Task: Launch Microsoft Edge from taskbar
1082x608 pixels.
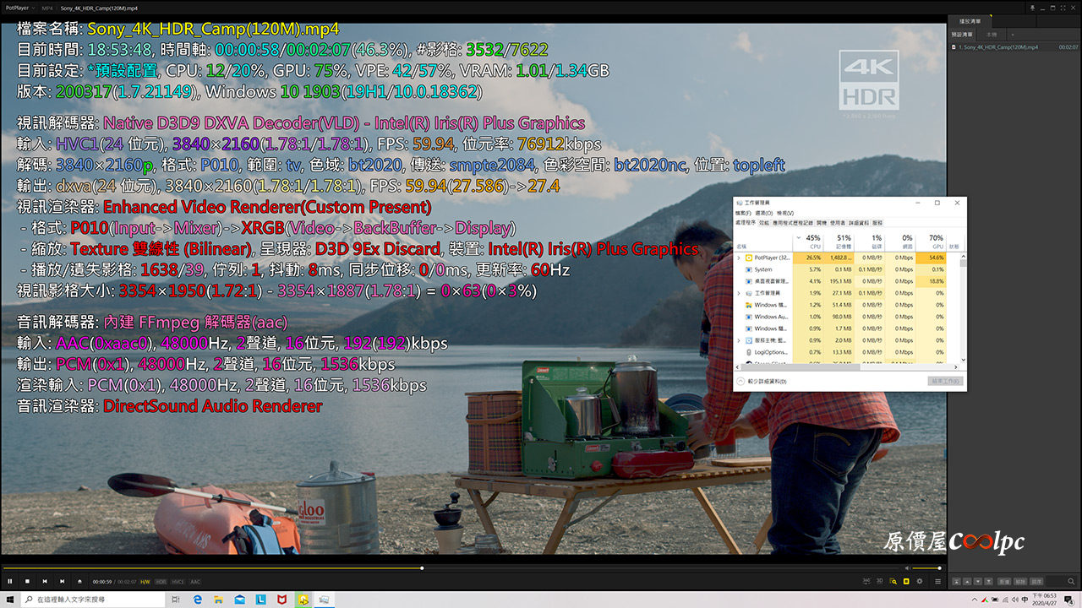Action: coord(197,600)
